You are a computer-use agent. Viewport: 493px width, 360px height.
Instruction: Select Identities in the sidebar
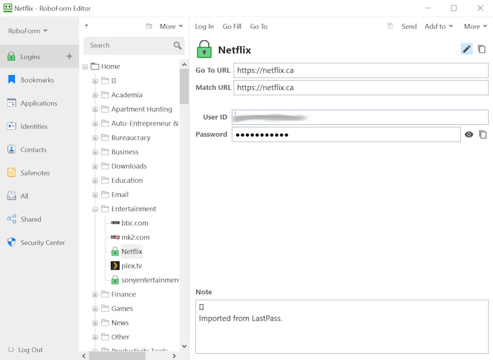click(x=34, y=126)
